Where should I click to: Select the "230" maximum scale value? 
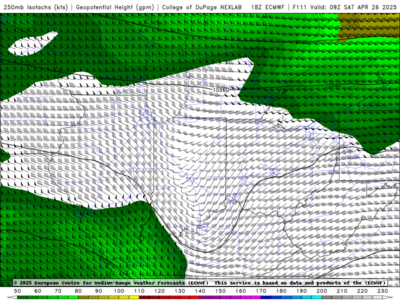382,291
